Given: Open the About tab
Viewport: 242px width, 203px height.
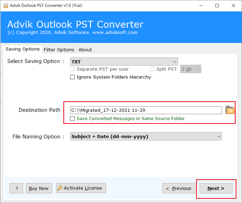Looking at the screenshot, I should point(85,50).
